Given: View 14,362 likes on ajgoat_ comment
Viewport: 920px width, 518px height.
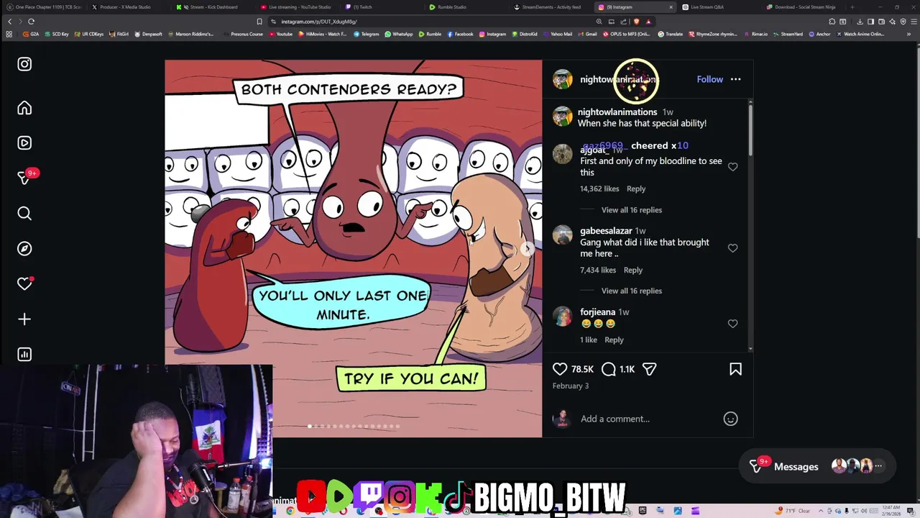Looking at the screenshot, I should tap(599, 188).
